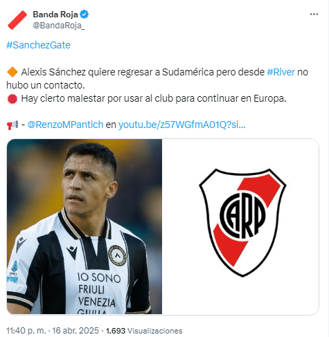Click the Banda Roja display name

pyautogui.click(x=55, y=15)
